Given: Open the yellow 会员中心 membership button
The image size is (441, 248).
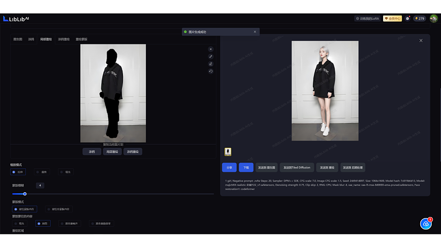Looking at the screenshot, I should point(392,19).
